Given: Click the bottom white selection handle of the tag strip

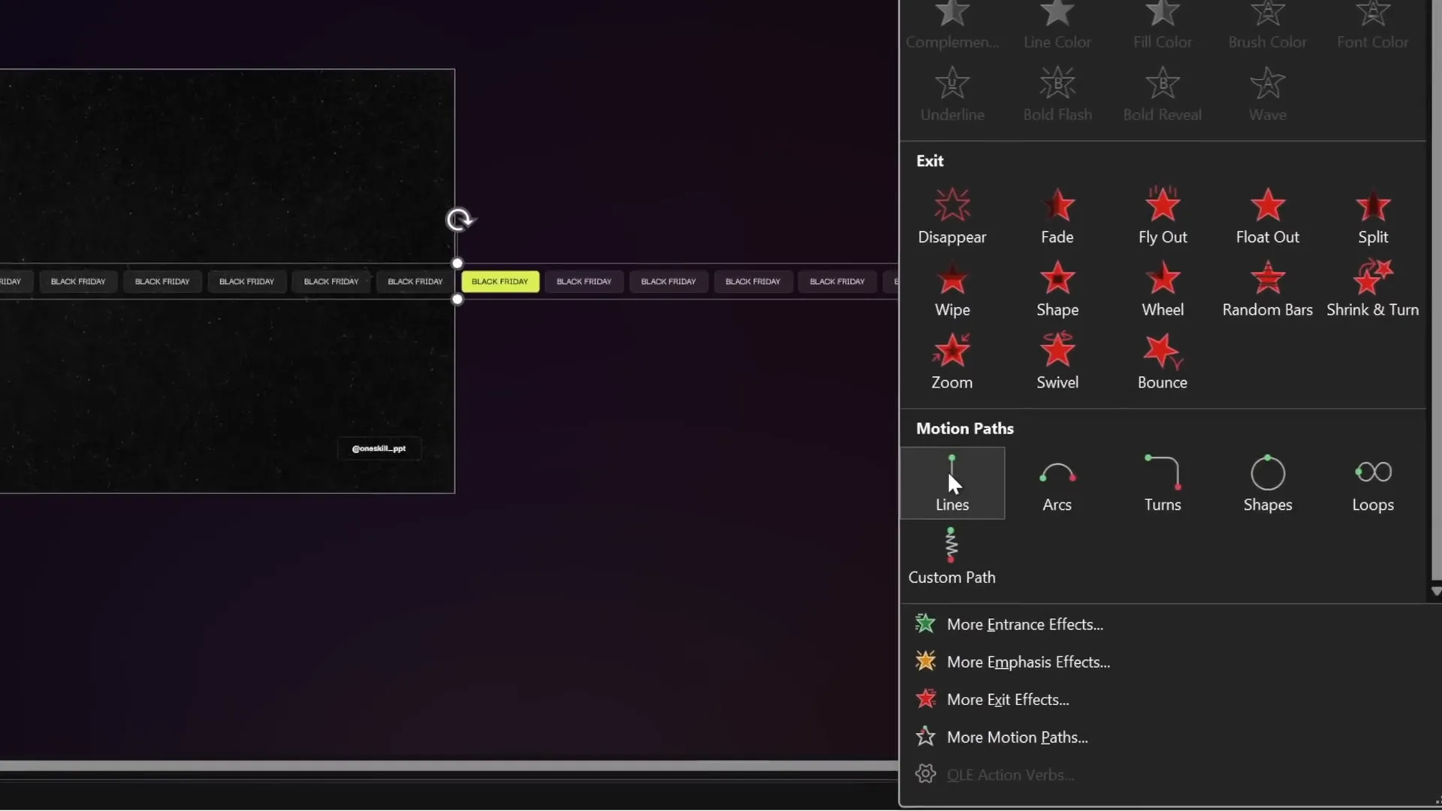Looking at the screenshot, I should (x=457, y=300).
